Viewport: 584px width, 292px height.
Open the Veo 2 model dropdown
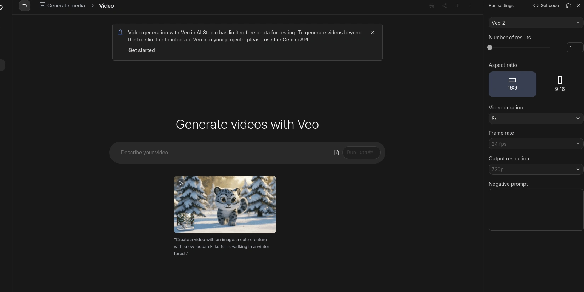pyautogui.click(x=535, y=23)
